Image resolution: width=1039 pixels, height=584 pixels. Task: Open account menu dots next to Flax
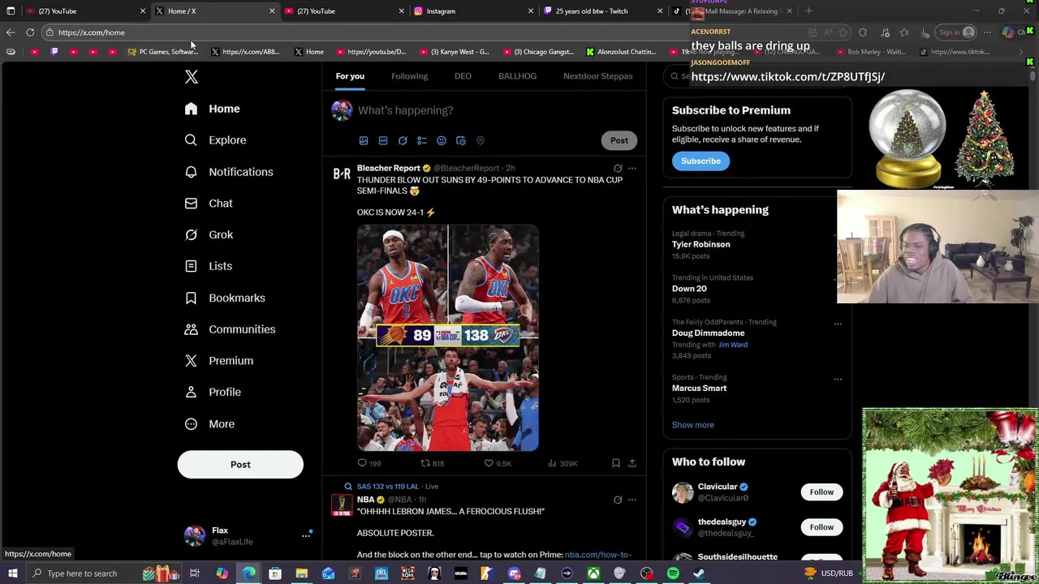306,535
